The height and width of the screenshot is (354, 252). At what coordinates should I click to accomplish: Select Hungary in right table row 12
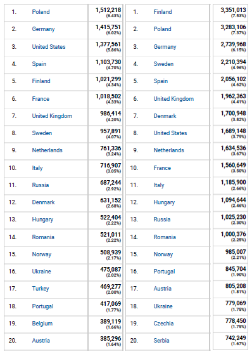pyautogui.click(x=164, y=202)
